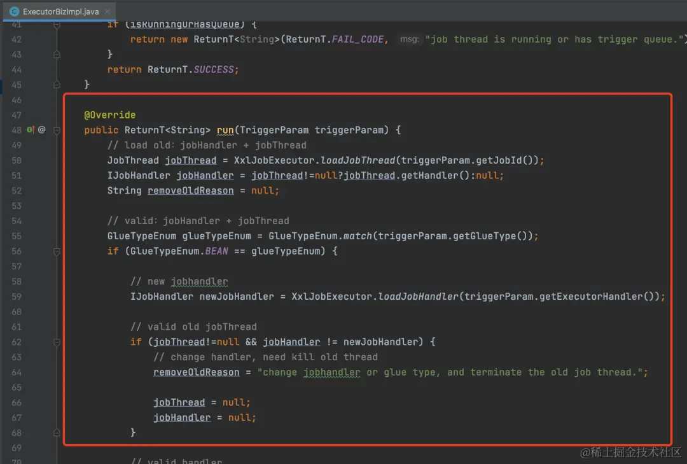Viewport: 687px width, 464px height.
Task: Collapse the GlueTypeEnum.BEAN if-block at line 56
Action: pos(57,251)
